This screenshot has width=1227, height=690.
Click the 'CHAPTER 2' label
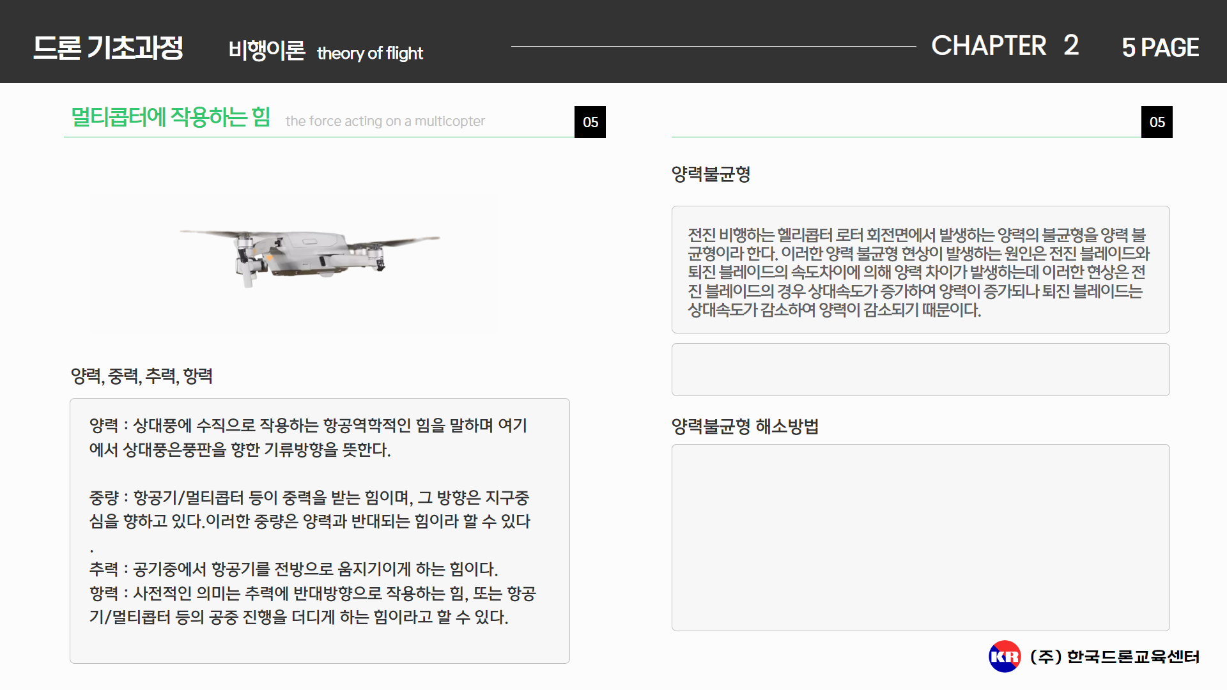(x=1005, y=45)
